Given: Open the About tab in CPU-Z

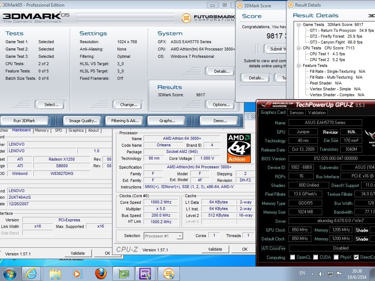Looking at the screenshot, I should pos(93,131).
